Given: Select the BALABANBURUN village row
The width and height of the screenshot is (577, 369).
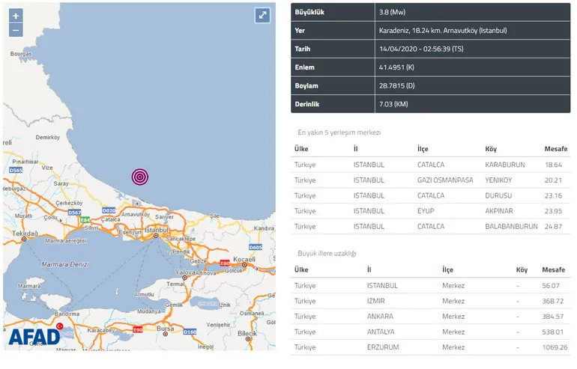Looking at the screenshot, I should click(429, 226).
